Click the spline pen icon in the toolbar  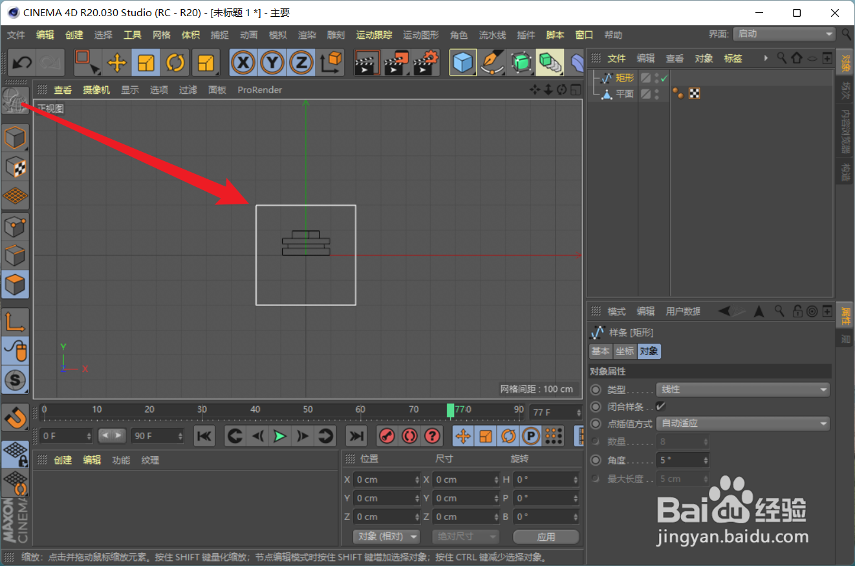tap(493, 62)
